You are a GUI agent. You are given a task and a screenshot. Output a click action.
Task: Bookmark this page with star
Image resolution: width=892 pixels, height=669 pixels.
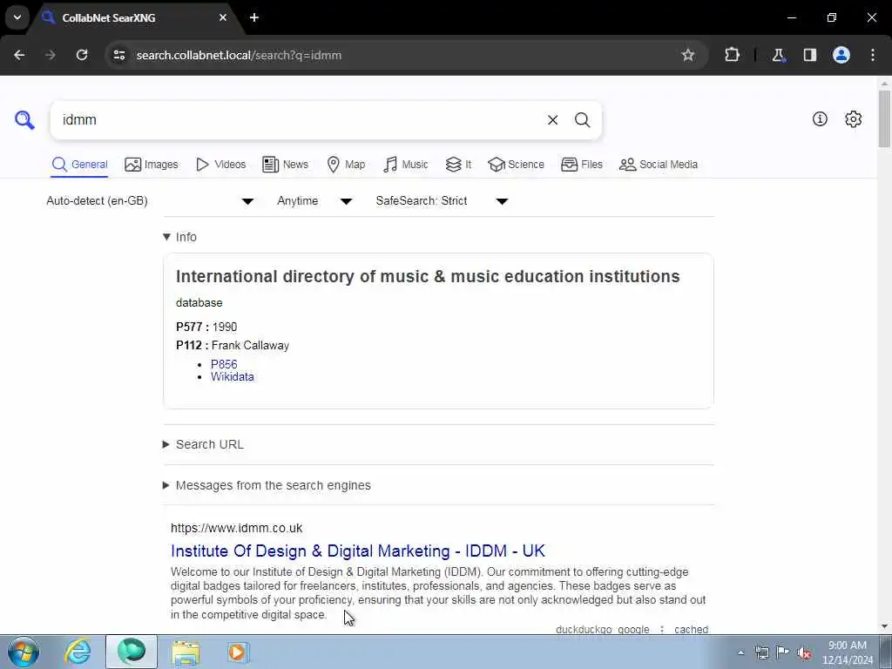pyautogui.click(x=688, y=55)
